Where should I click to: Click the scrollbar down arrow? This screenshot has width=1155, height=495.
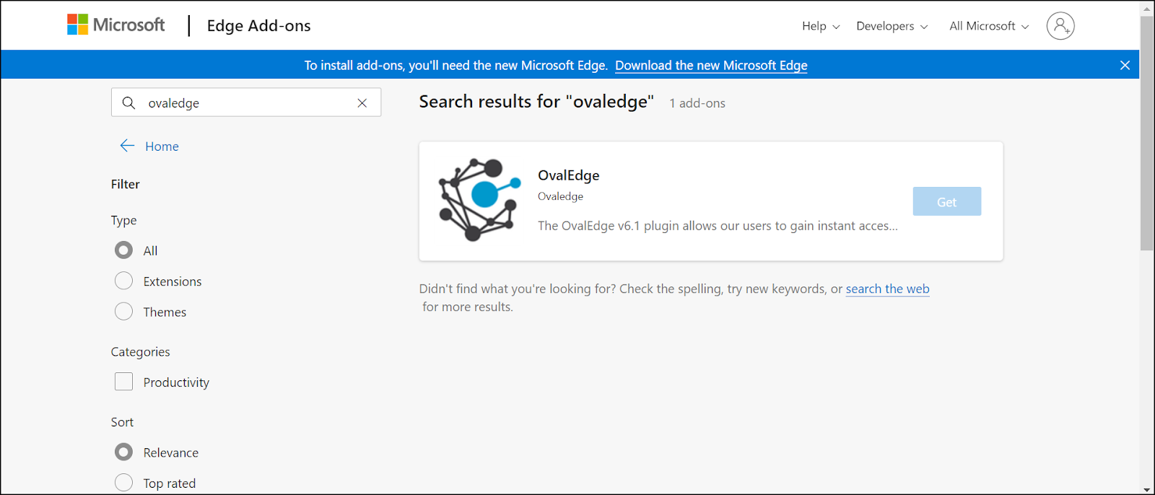(1147, 489)
